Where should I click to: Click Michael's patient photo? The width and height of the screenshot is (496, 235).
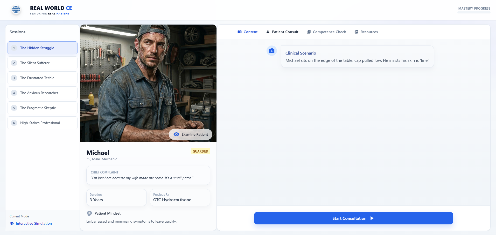point(148,78)
